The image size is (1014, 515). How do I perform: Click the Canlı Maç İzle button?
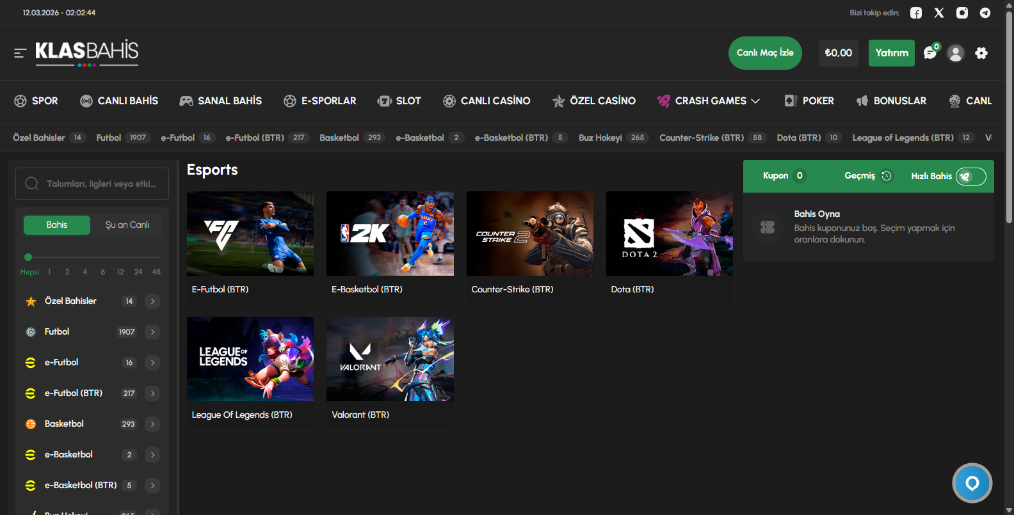765,53
